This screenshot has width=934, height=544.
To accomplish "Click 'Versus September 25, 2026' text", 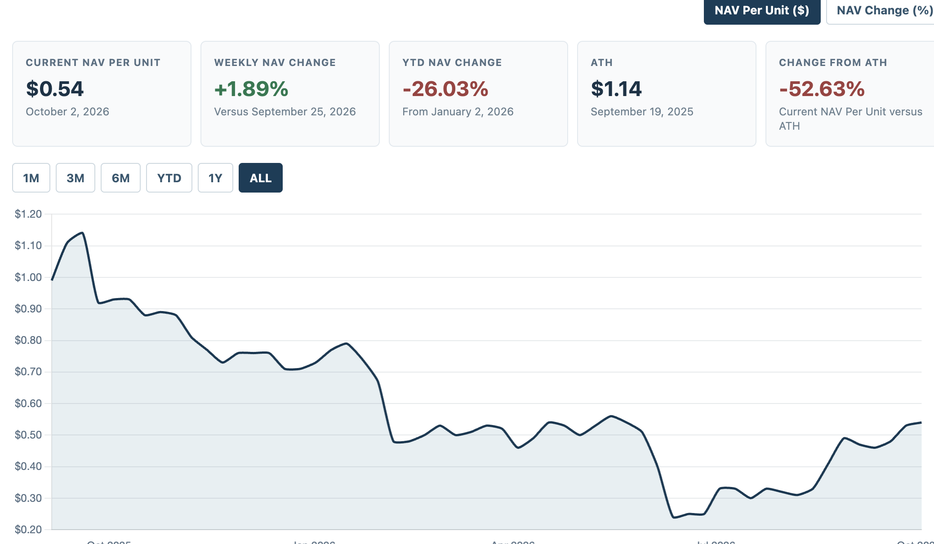I will (x=285, y=112).
